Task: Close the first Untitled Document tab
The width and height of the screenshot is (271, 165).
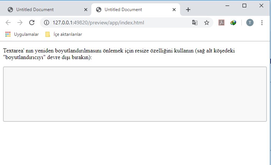Action: (x=86, y=10)
